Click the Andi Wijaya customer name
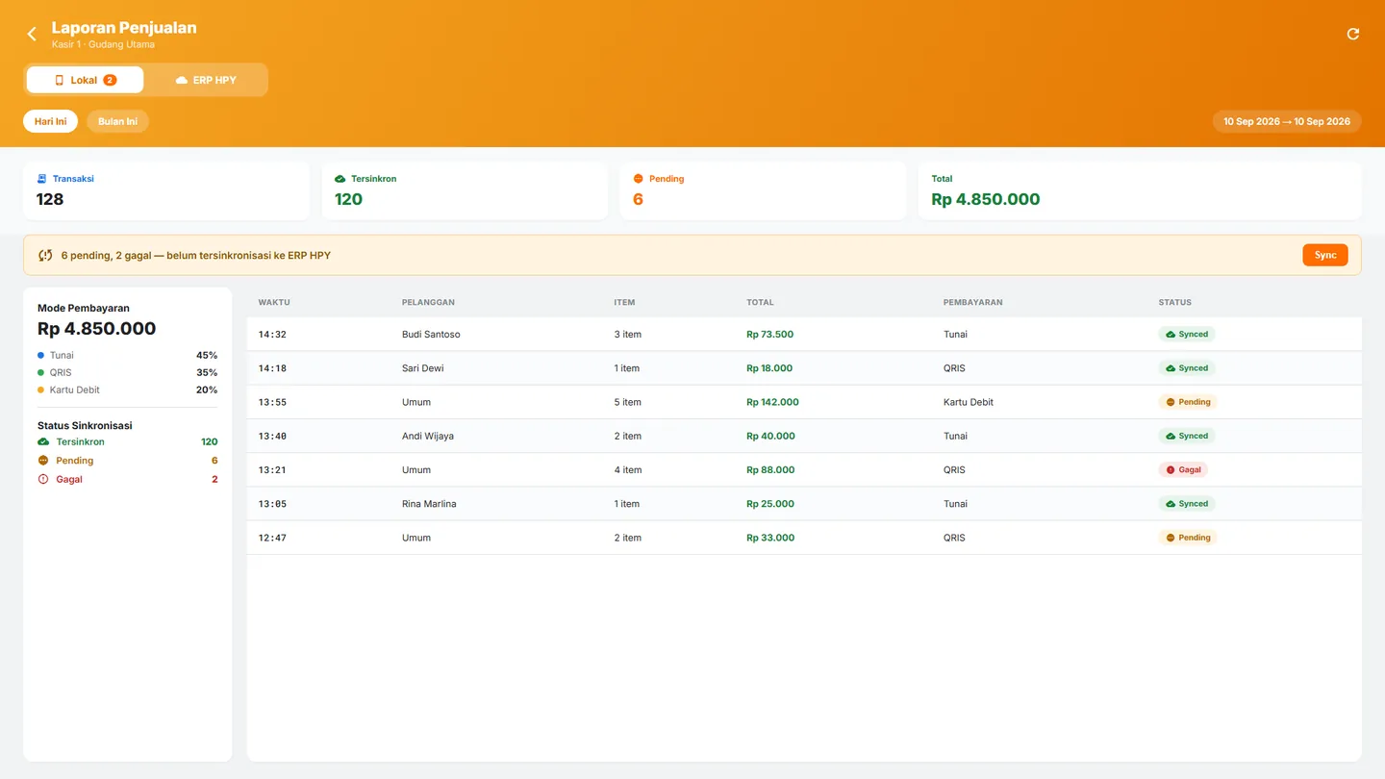Image resolution: width=1385 pixels, height=779 pixels. pyautogui.click(x=428, y=436)
